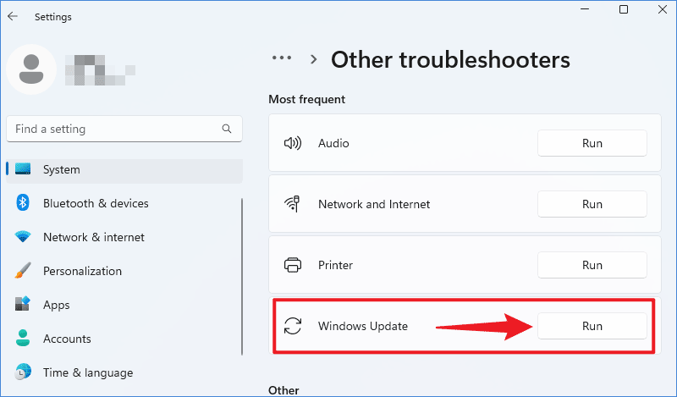The width and height of the screenshot is (677, 397).
Task: Click the System monitor icon
Action: coord(23,169)
